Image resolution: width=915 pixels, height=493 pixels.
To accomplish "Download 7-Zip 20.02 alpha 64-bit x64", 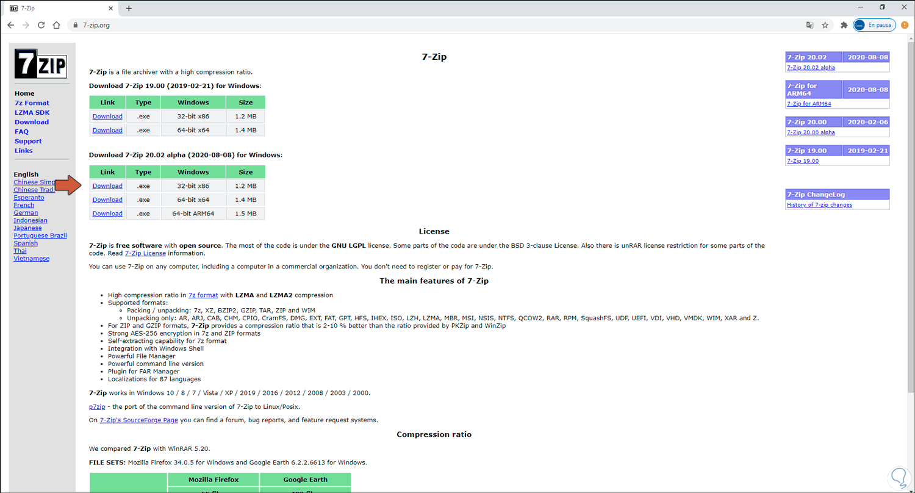I will pos(107,200).
